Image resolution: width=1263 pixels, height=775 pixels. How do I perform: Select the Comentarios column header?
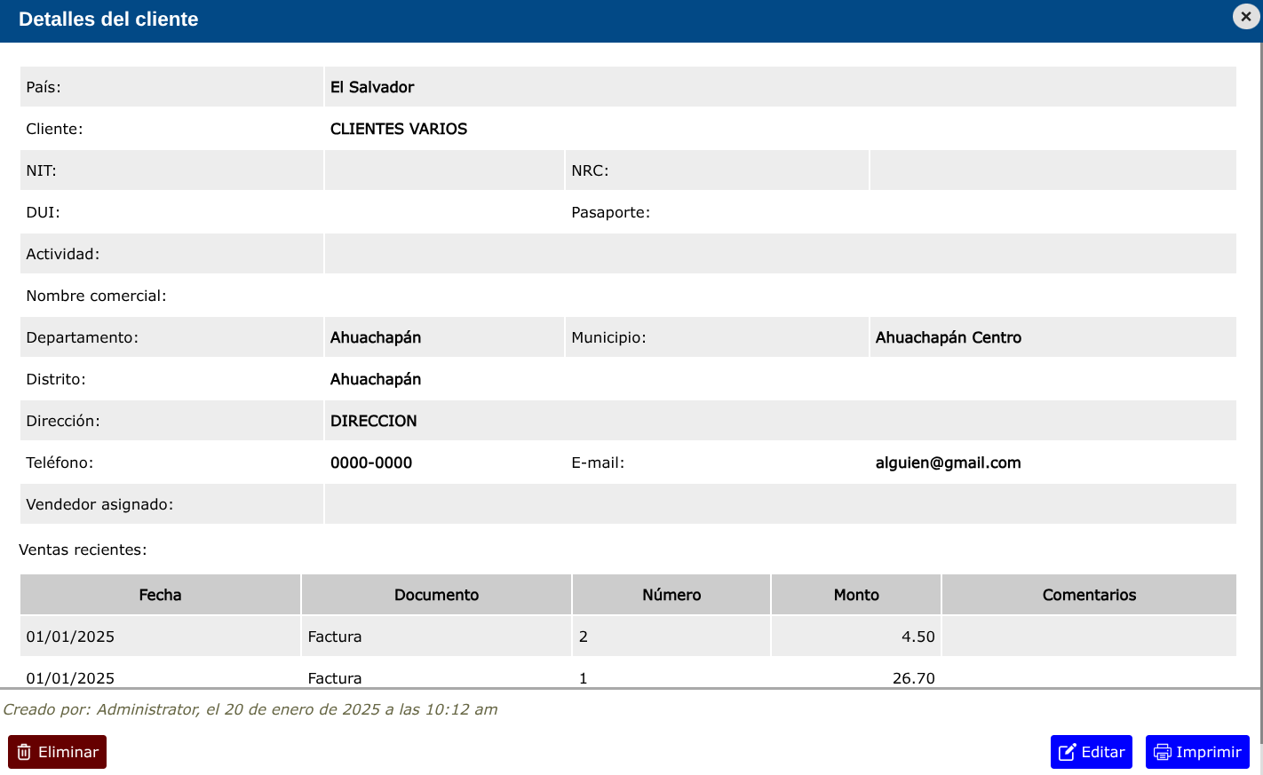tap(1089, 595)
